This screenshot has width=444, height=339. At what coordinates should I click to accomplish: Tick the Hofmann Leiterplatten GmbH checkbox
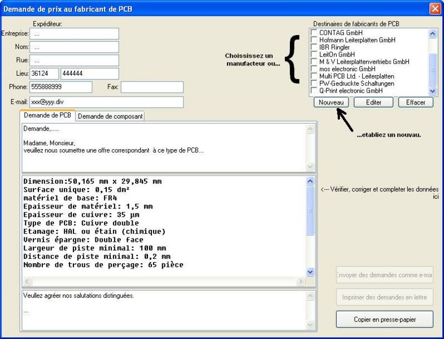(x=314, y=41)
